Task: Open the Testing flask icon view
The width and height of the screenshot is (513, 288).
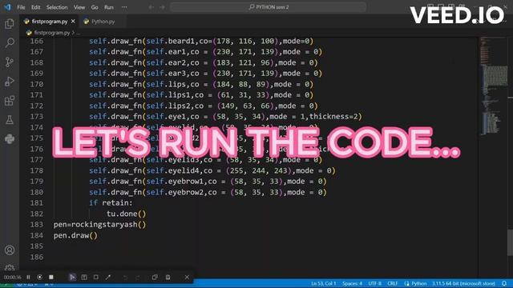Action: click(10, 120)
